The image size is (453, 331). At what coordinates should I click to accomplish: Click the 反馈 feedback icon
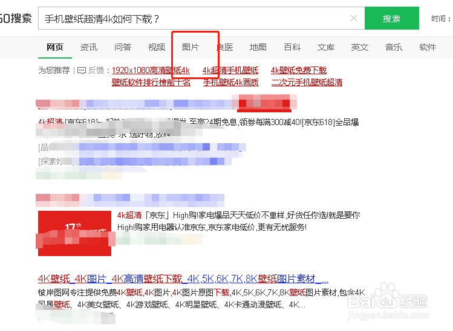point(82,71)
